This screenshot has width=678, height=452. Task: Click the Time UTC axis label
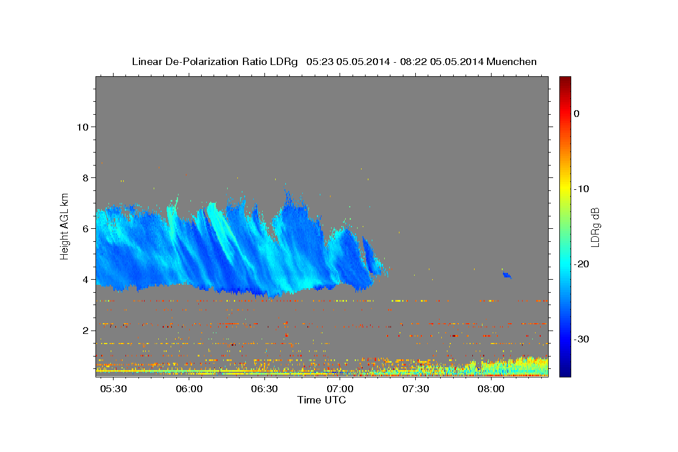(x=321, y=400)
